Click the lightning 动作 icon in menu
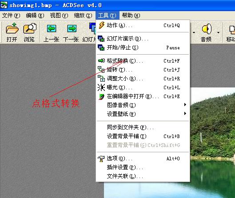The width and height of the screenshot is (235, 198). (101, 25)
